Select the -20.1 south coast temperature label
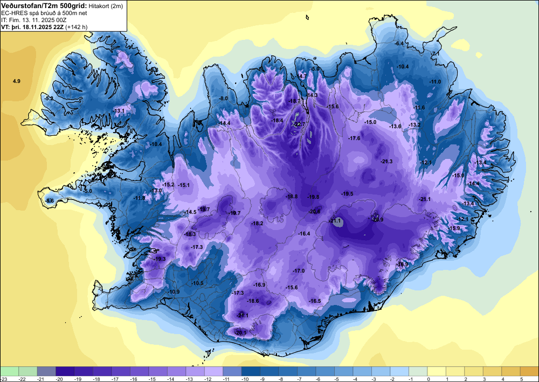 coord(240,332)
